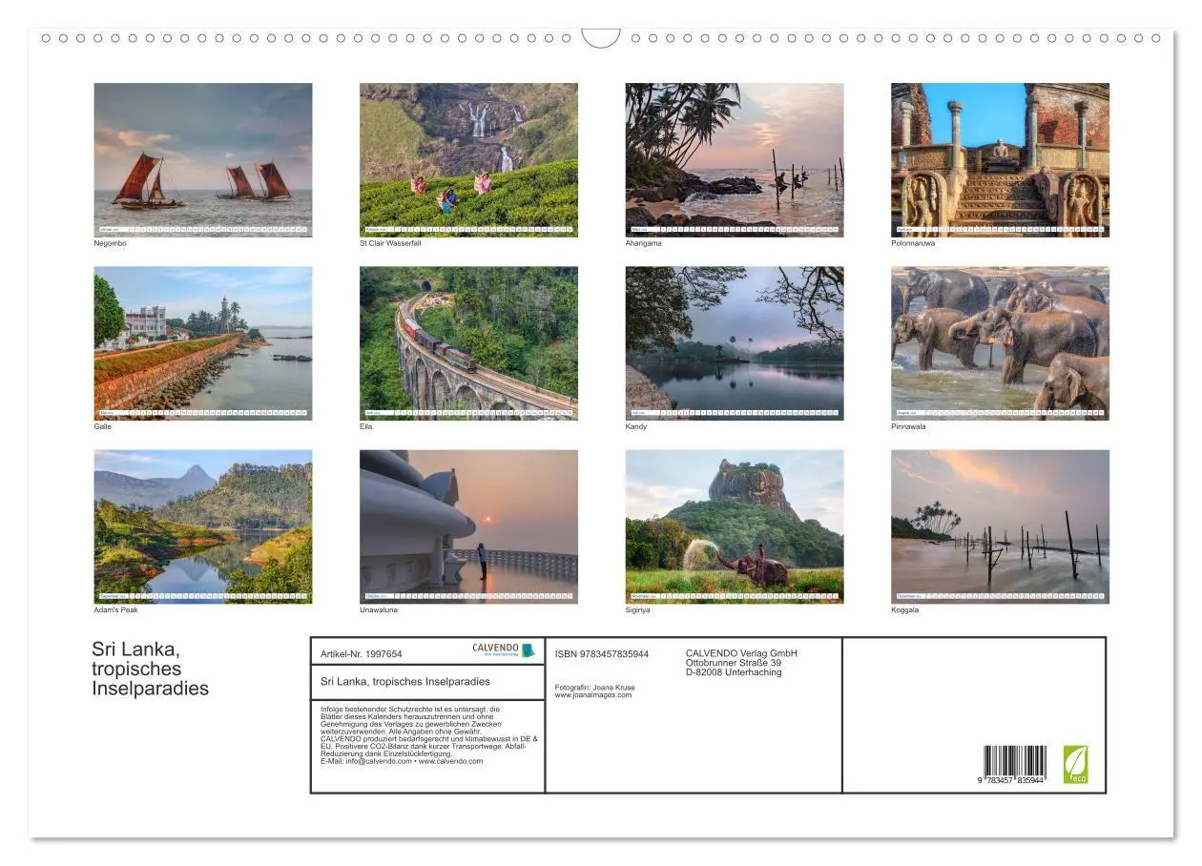Click the 'Koggala' caption
Screen dimensions: 1202x866
coord(905,609)
